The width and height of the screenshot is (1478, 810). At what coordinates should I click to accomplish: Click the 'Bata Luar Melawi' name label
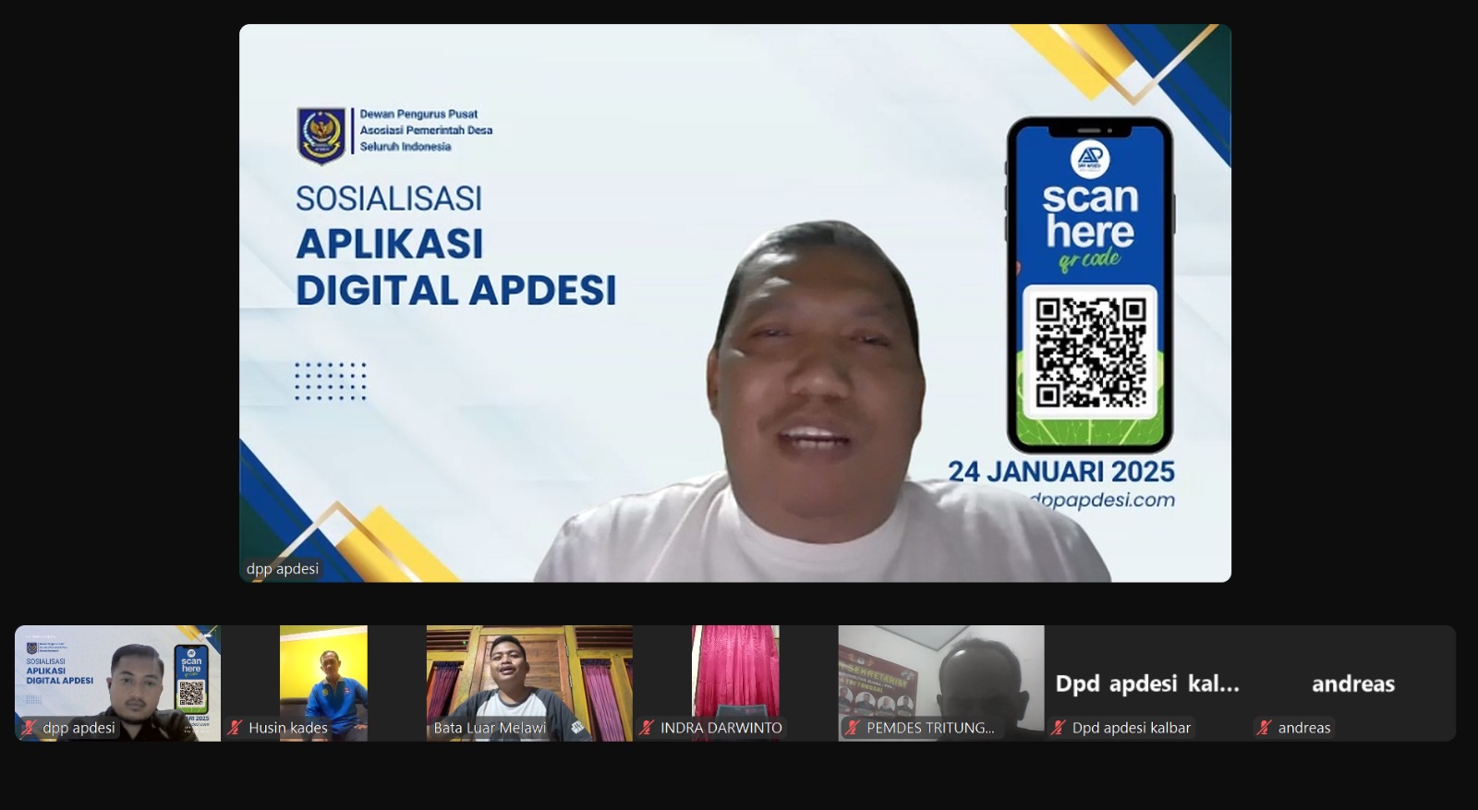[490, 728]
